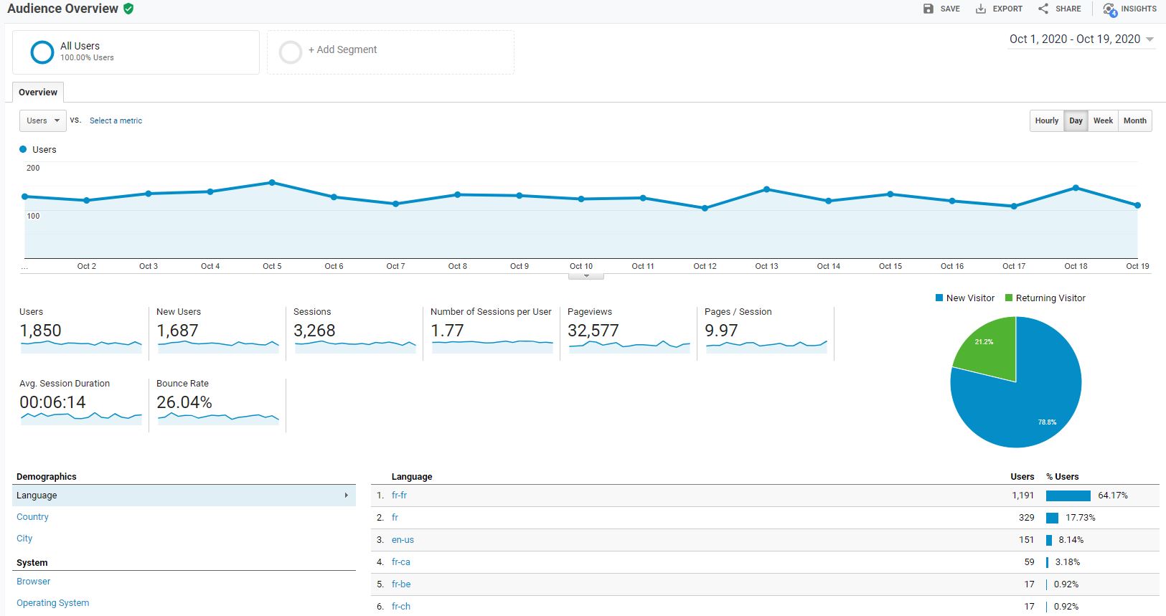Open the Country demographics link
Viewport: 1166px width, 616px height.
(x=32, y=517)
